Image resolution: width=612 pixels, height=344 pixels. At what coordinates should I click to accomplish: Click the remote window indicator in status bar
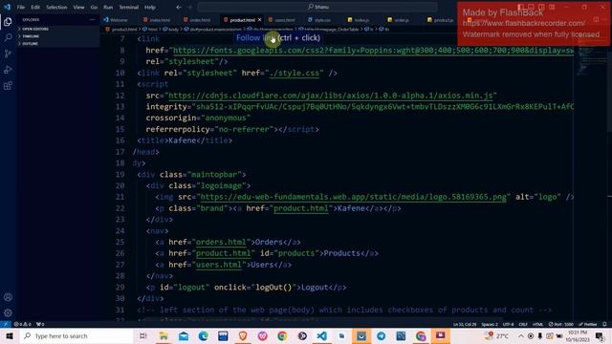point(6,324)
